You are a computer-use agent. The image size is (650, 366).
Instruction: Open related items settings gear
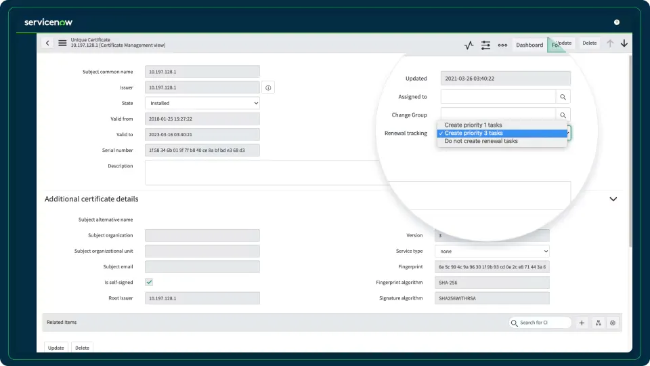(613, 323)
